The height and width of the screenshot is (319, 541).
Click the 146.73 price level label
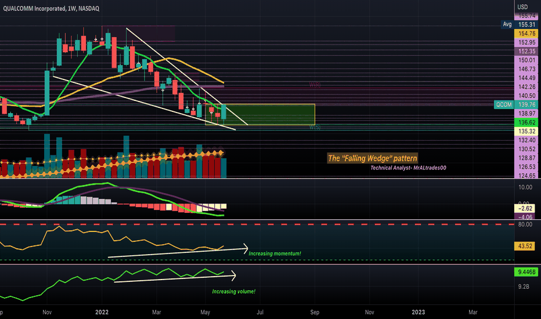click(x=526, y=69)
